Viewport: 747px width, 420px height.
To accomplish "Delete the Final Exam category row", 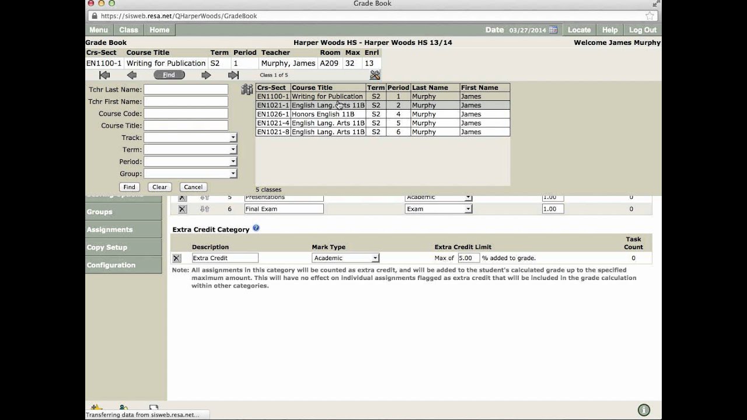I will tap(182, 209).
